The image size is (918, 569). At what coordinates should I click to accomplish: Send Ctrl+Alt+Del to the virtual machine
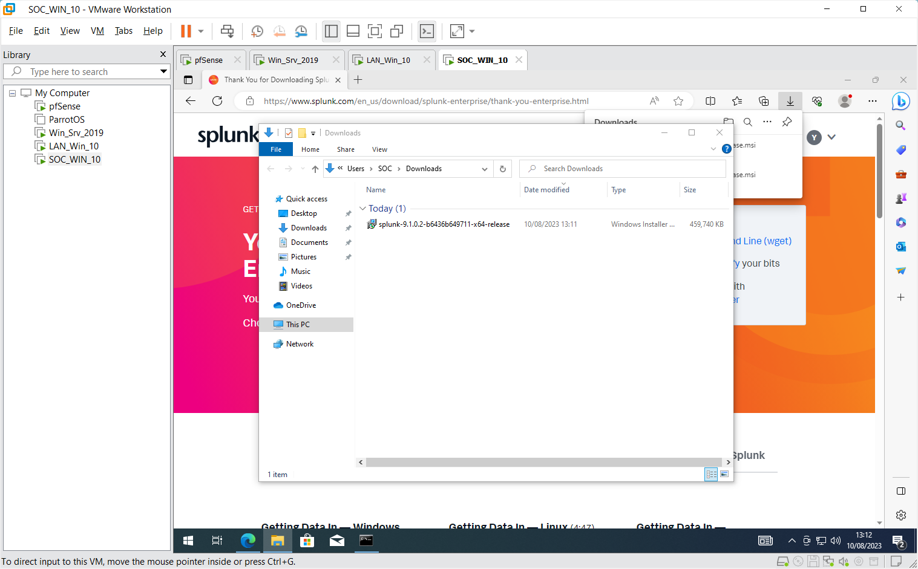click(x=228, y=31)
